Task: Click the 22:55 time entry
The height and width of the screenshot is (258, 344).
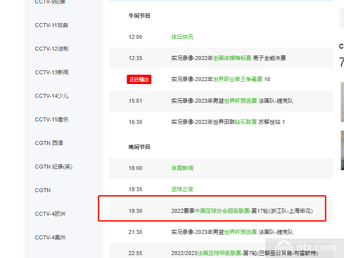Action: coord(135,253)
